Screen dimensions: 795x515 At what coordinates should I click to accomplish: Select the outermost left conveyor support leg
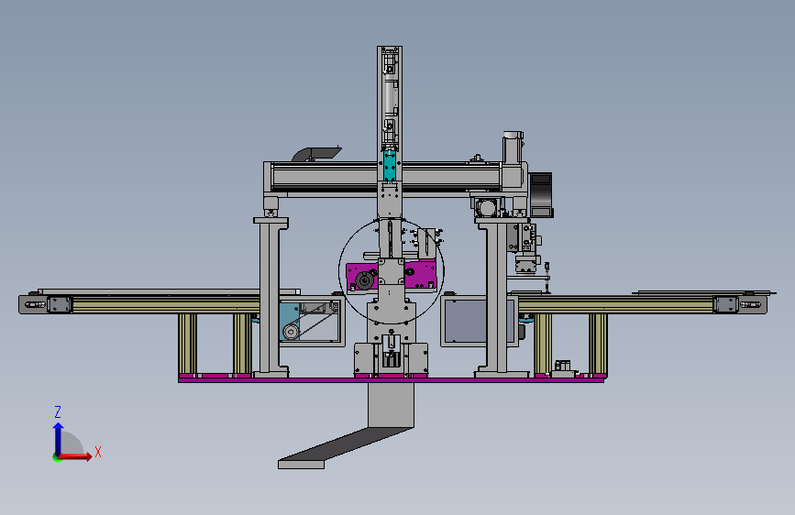[187, 345]
